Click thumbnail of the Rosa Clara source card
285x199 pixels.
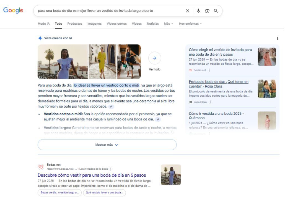click(267, 89)
